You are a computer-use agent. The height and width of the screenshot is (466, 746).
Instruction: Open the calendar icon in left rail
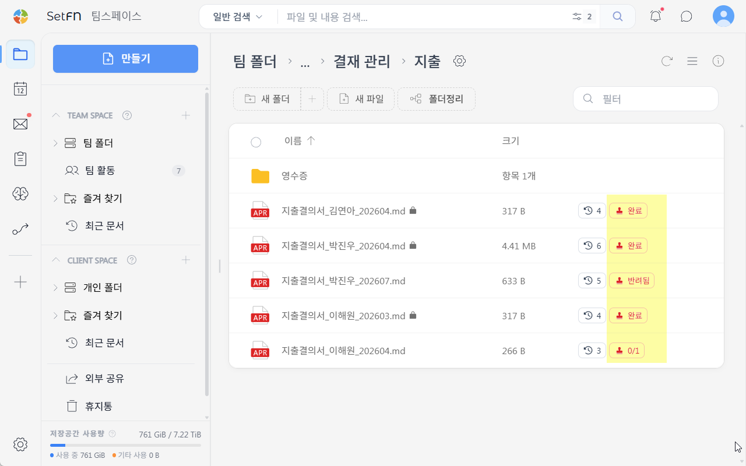point(20,89)
